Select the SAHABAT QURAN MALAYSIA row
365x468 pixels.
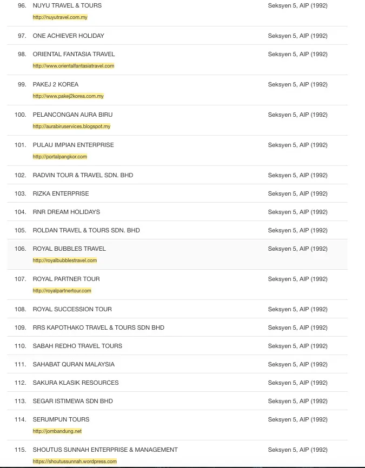[x=74, y=364]
